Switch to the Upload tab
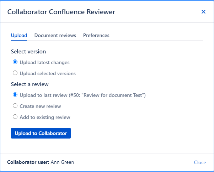The width and height of the screenshot is (214, 172). coord(19,36)
